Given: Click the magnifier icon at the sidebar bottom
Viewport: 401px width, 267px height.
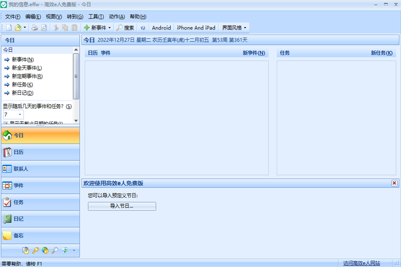Looking at the screenshot, I should pos(55,250).
